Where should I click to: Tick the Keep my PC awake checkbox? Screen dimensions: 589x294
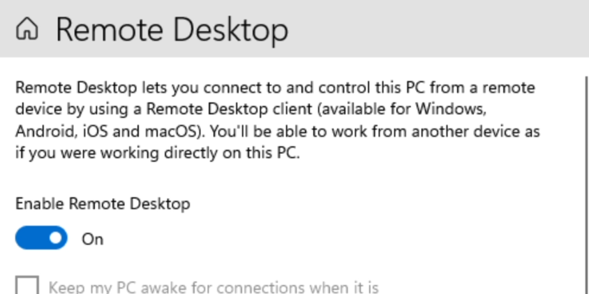point(27,285)
